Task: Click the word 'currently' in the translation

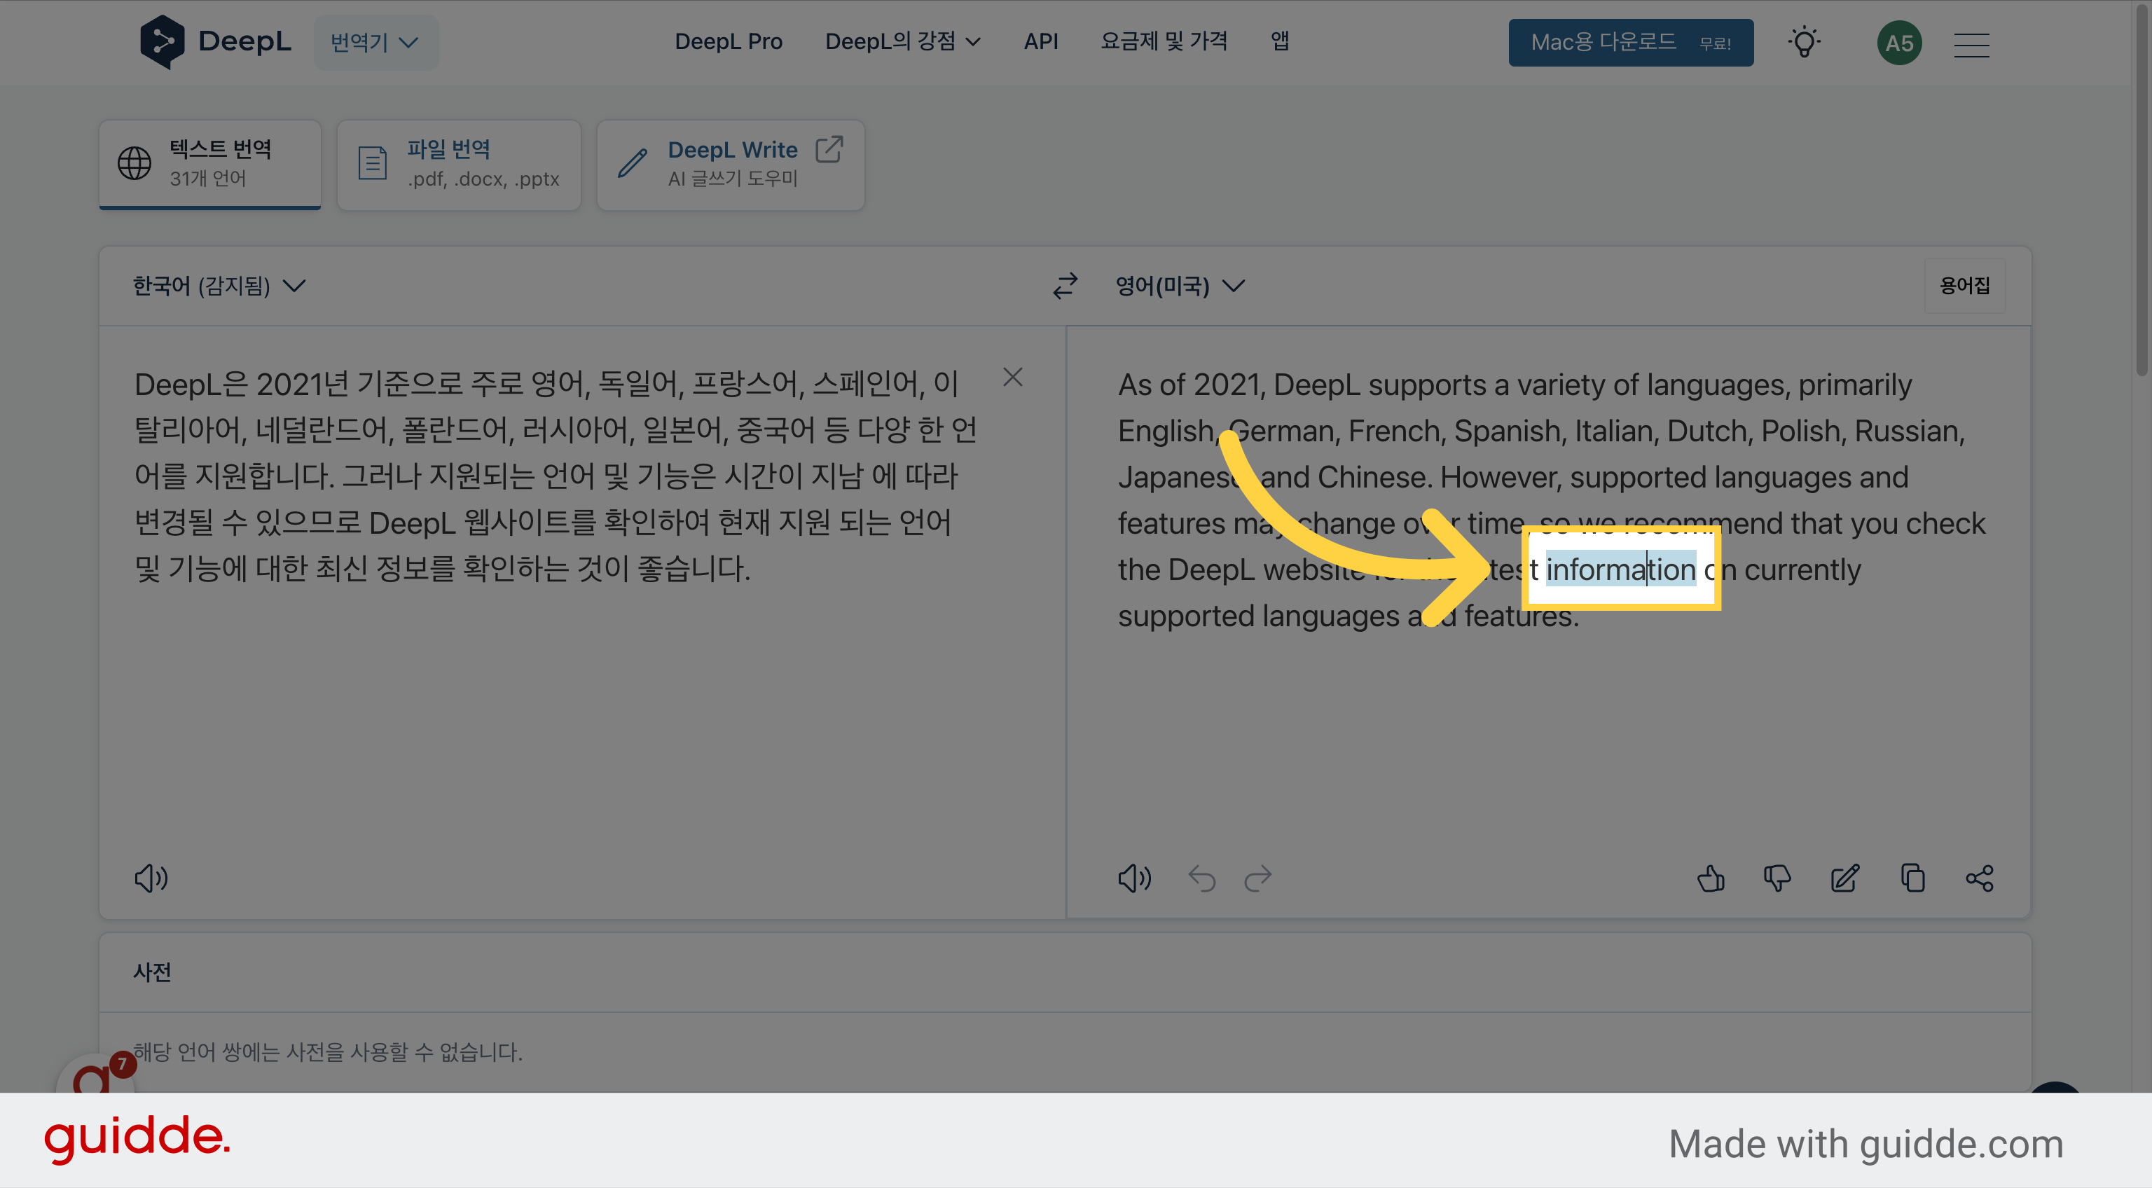Action: coord(1802,569)
